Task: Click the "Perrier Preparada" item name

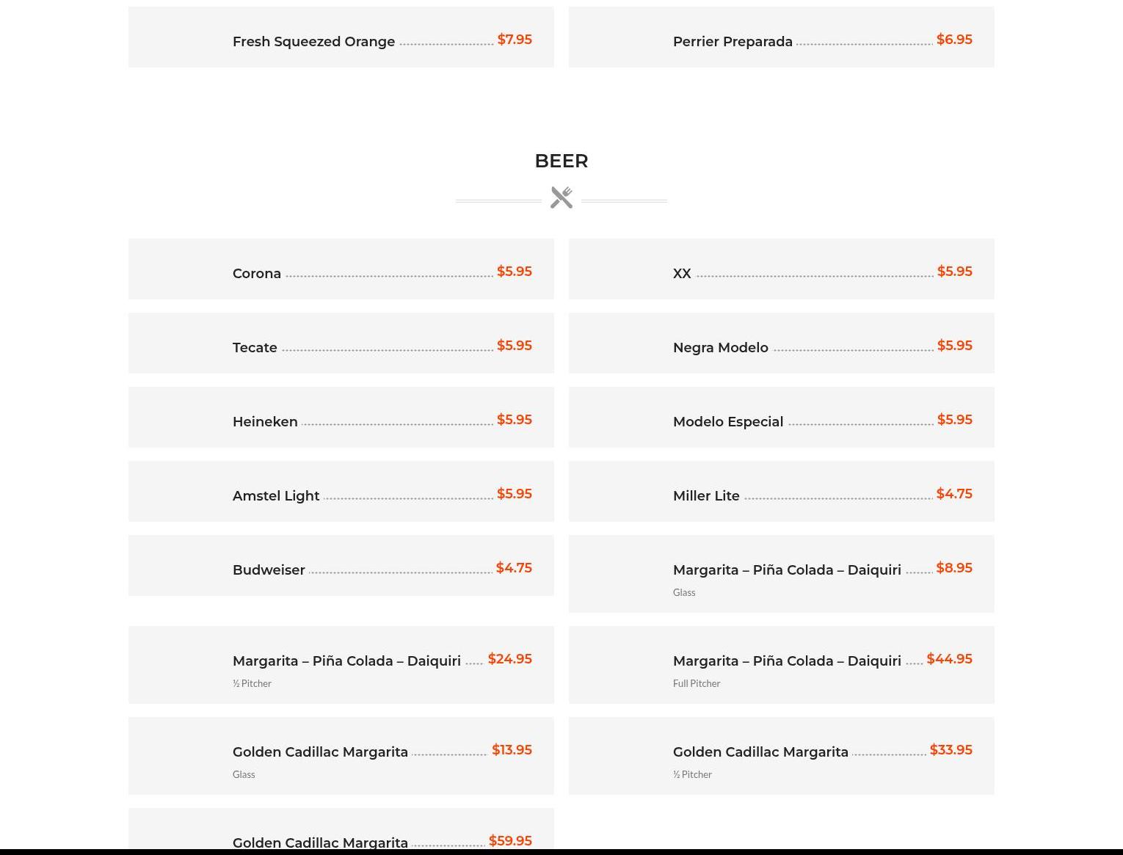Action: click(733, 42)
